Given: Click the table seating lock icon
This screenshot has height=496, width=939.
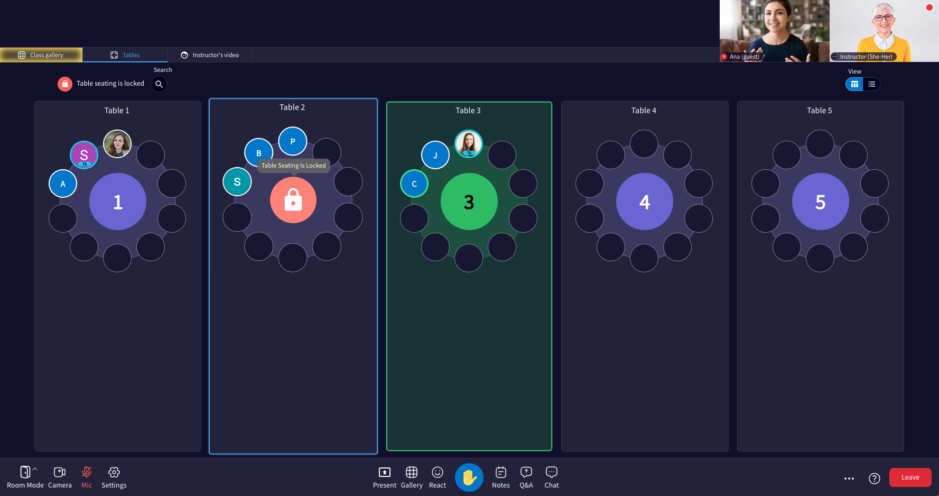Looking at the screenshot, I should point(64,84).
